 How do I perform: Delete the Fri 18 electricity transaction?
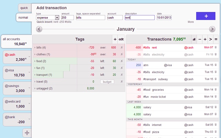tap(215, 54)
